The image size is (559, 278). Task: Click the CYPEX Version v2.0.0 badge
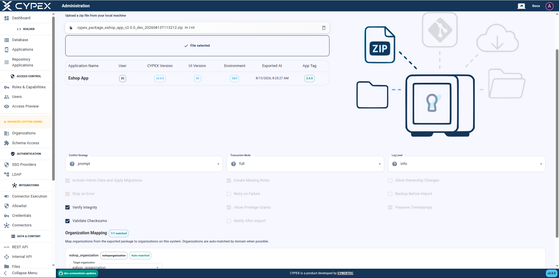(x=160, y=78)
